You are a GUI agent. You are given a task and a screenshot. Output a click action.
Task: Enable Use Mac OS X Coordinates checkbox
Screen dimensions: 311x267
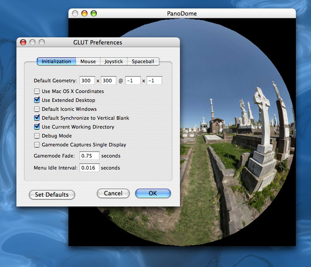(x=37, y=91)
